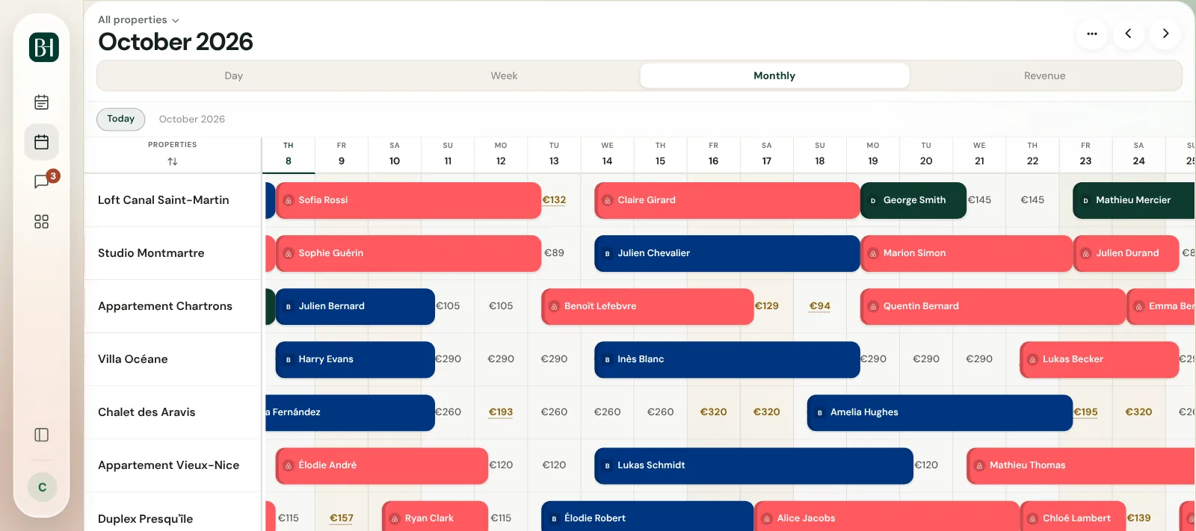Open Claire Girard's reservation
Image resolution: width=1196 pixels, height=531 pixels.
pyautogui.click(x=727, y=200)
